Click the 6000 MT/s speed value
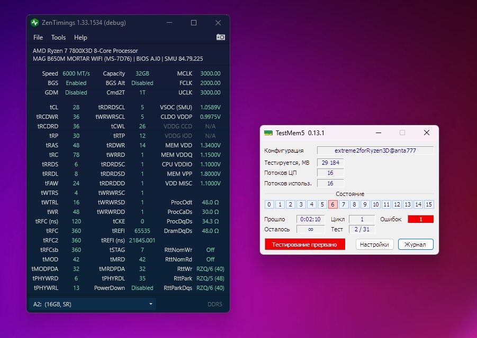Image resolution: width=477 pixels, height=338 pixels. click(x=76, y=73)
